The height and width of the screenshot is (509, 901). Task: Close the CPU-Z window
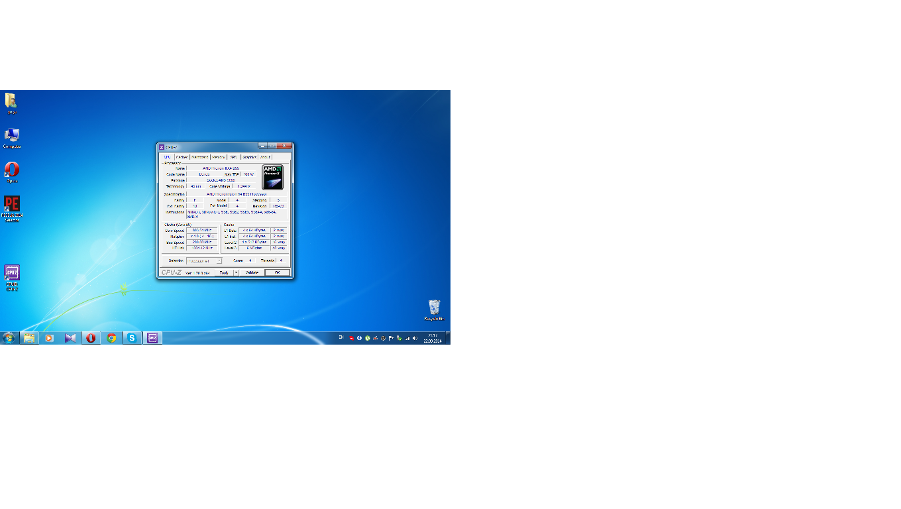(284, 146)
